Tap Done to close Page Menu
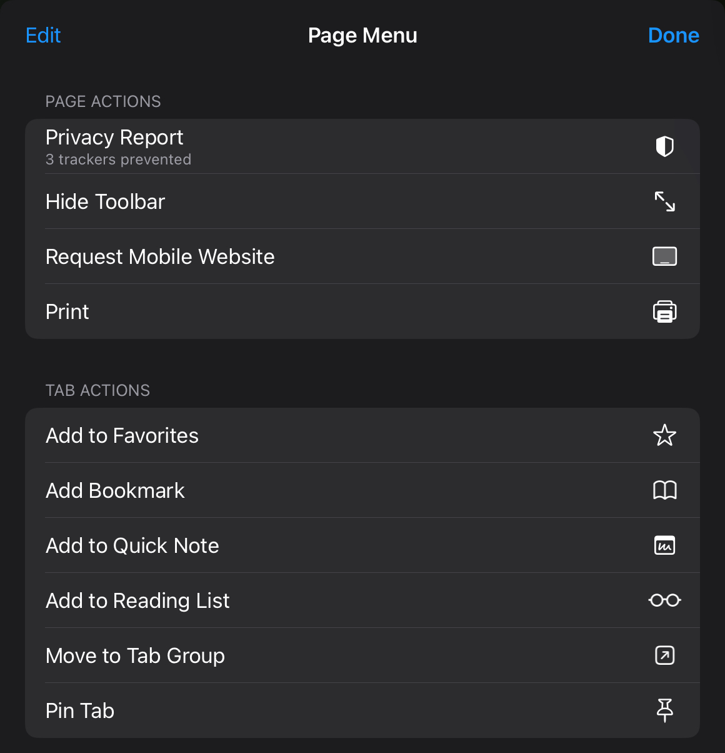 coord(674,35)
